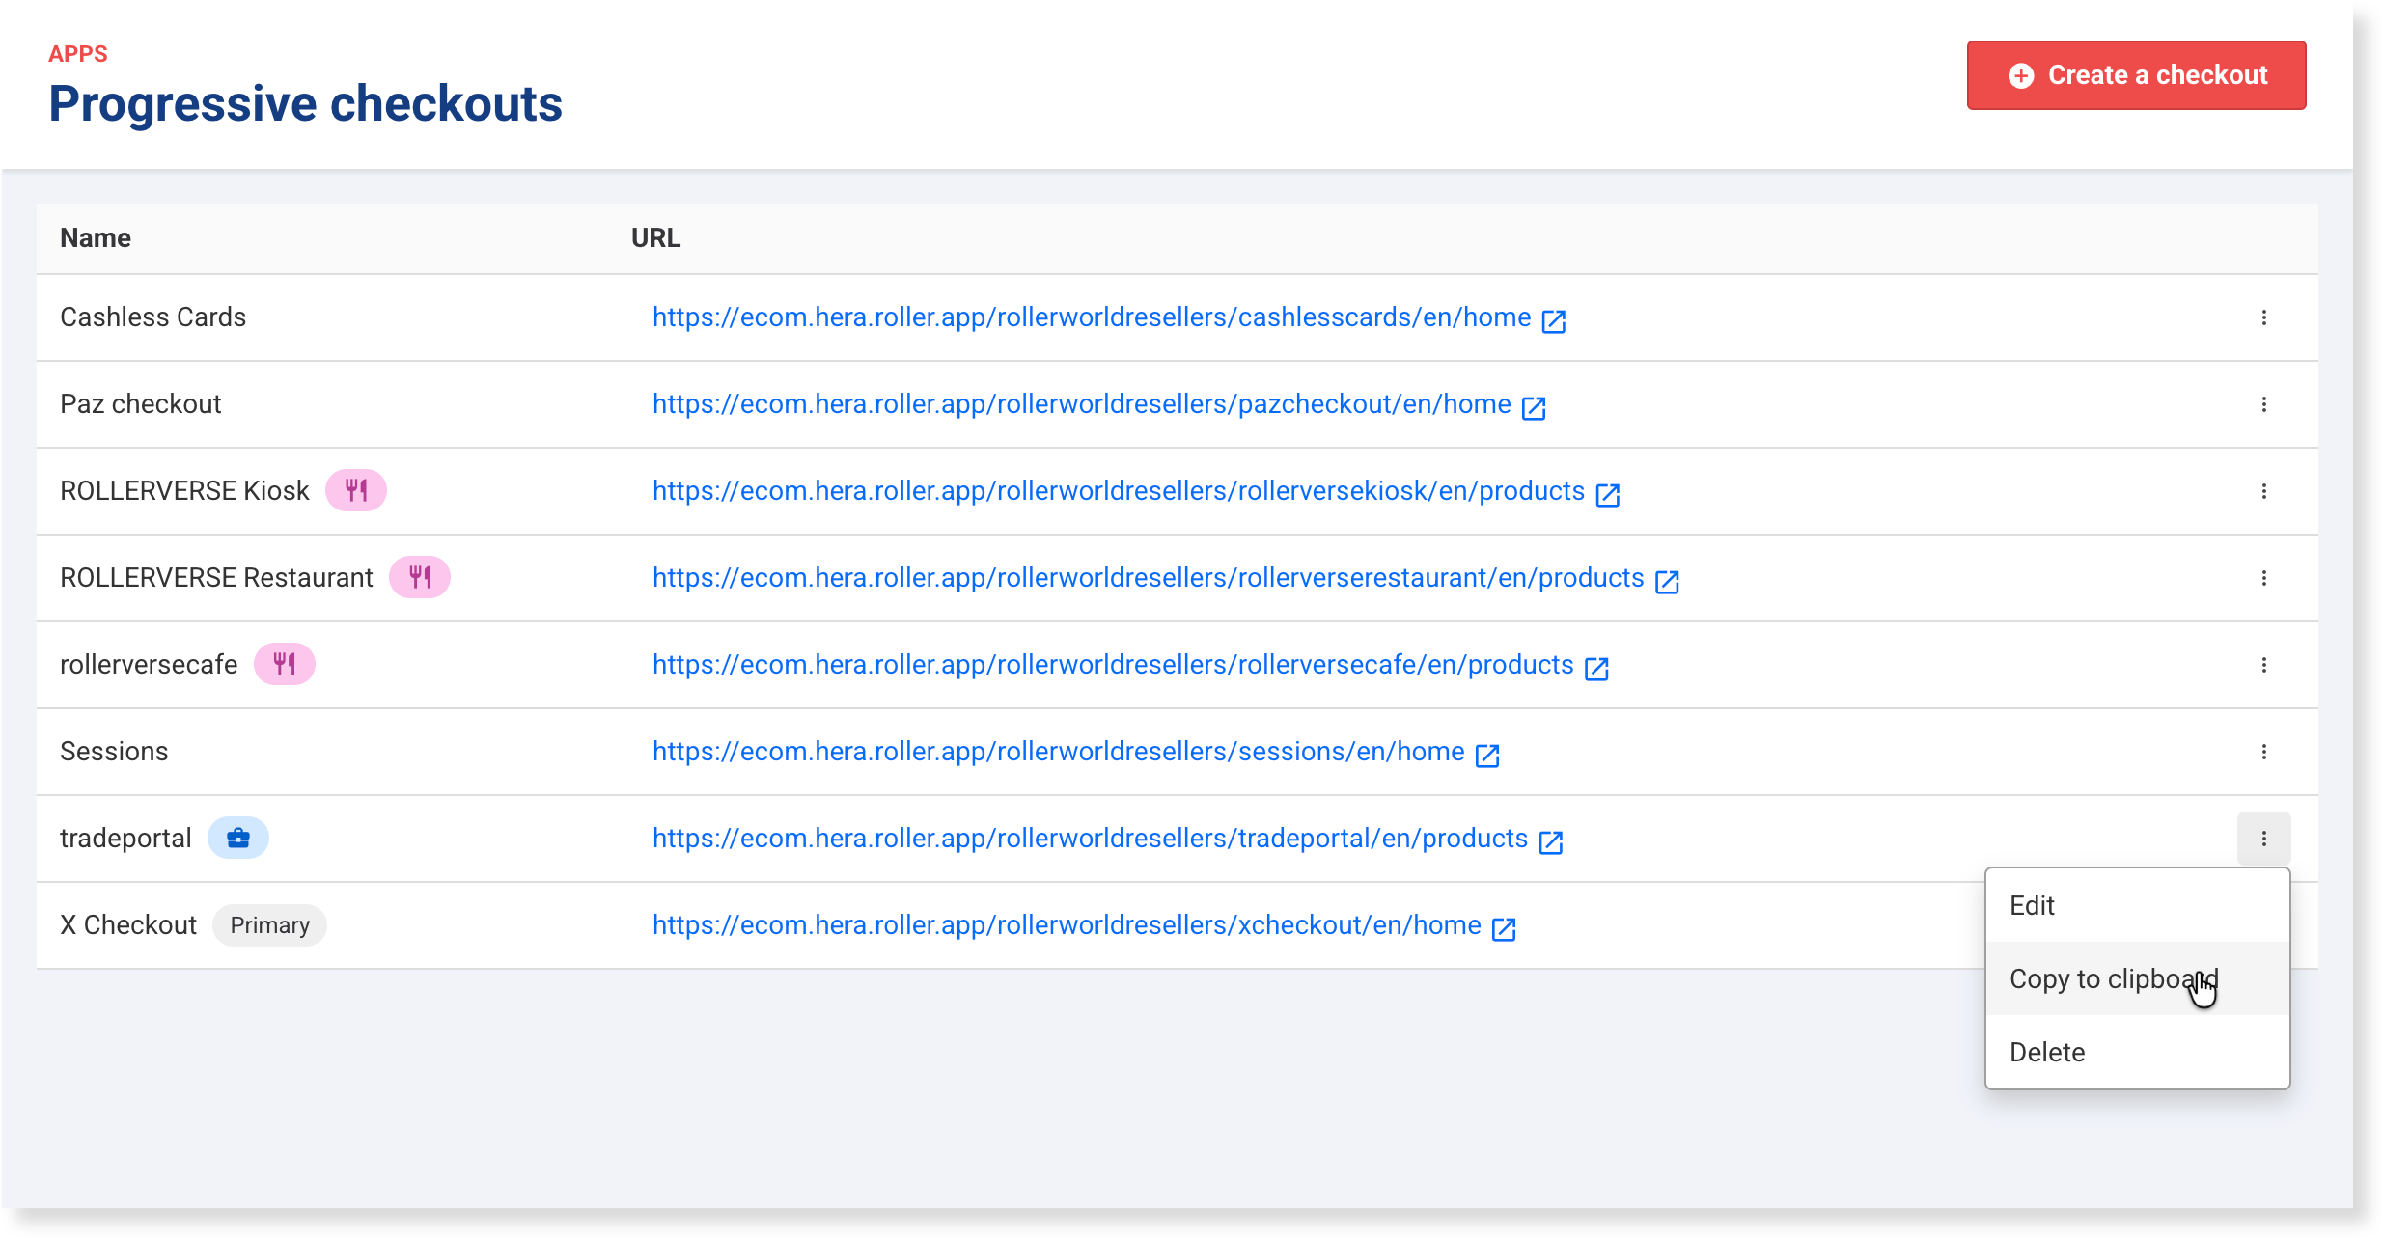Viewport: 2384px width, 1239px height.
Task: Select the Cashless Cards checkout name
Action: pos(152,317)
